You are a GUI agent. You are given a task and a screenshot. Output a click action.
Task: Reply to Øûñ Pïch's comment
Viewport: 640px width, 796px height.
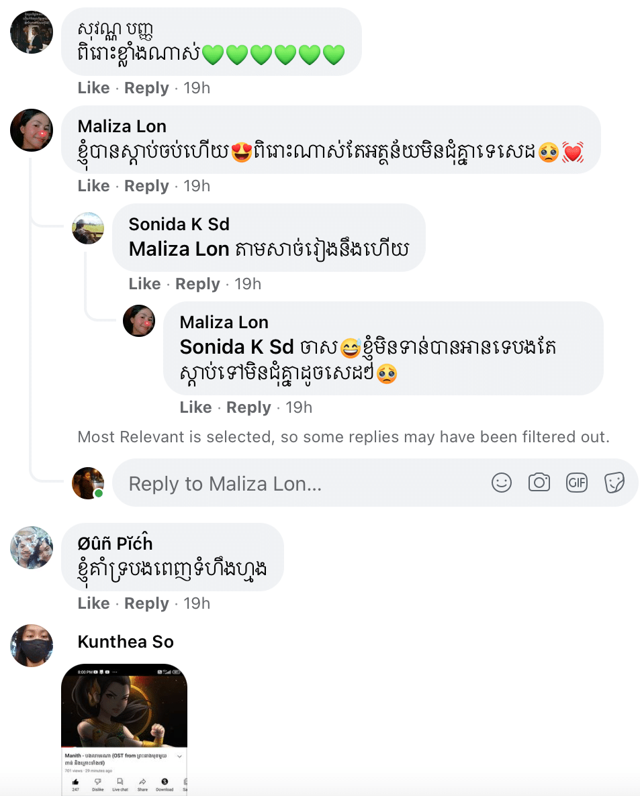coord(146,604)
